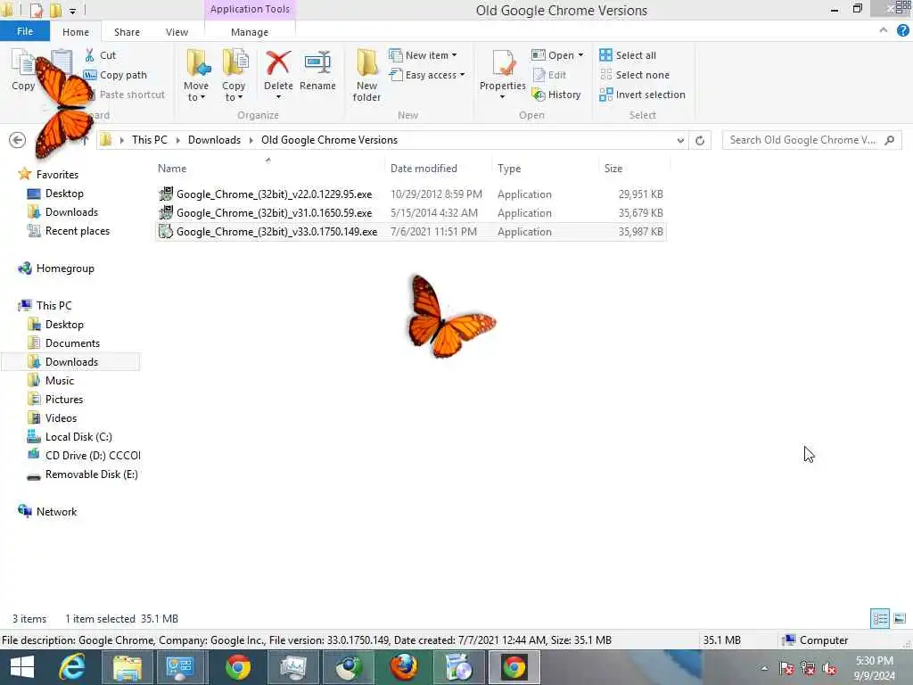
Task: Expand breadcrumb arrow after Downloads
Action: pyautogui.click(x=251, y=140)
